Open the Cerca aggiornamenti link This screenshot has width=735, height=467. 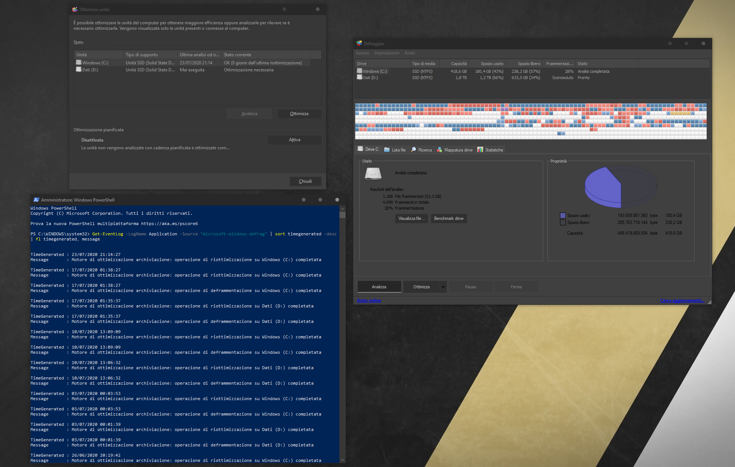point(682,300)
